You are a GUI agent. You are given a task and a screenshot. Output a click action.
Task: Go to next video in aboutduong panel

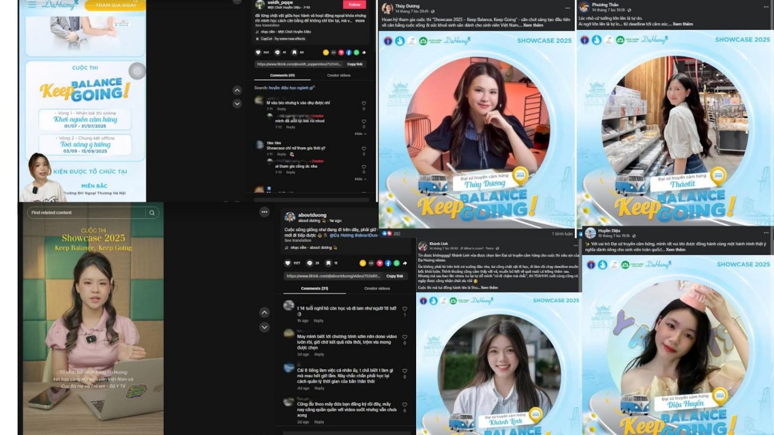tap(264, 327)
